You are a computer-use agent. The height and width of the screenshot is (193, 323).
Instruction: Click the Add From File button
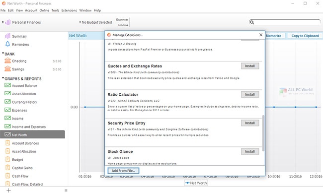click(123, 171)
